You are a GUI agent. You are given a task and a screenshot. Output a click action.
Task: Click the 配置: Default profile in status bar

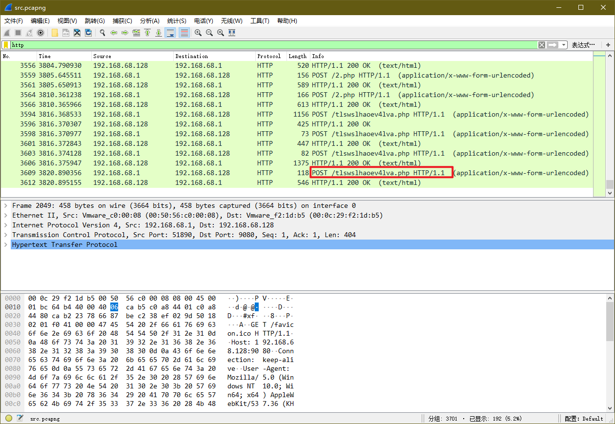[584, 419]
